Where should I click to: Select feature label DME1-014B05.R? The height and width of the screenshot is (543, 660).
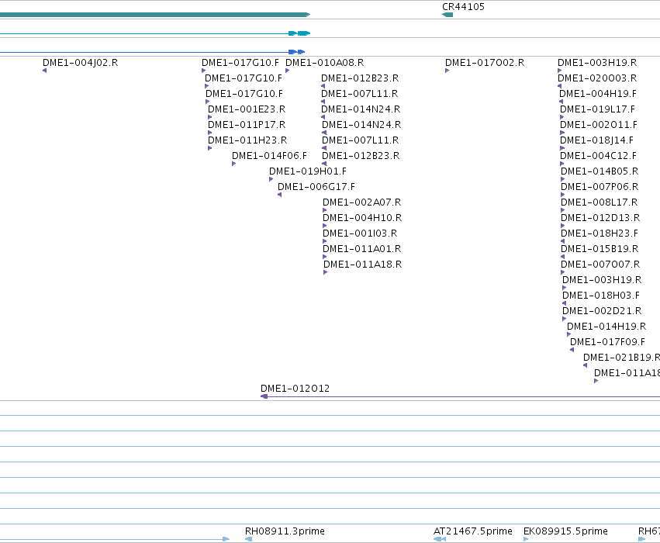pyautogui.click(x=600, y=171)
